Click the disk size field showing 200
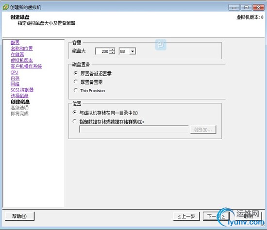 pyautogui.click(x=102, y=51)
